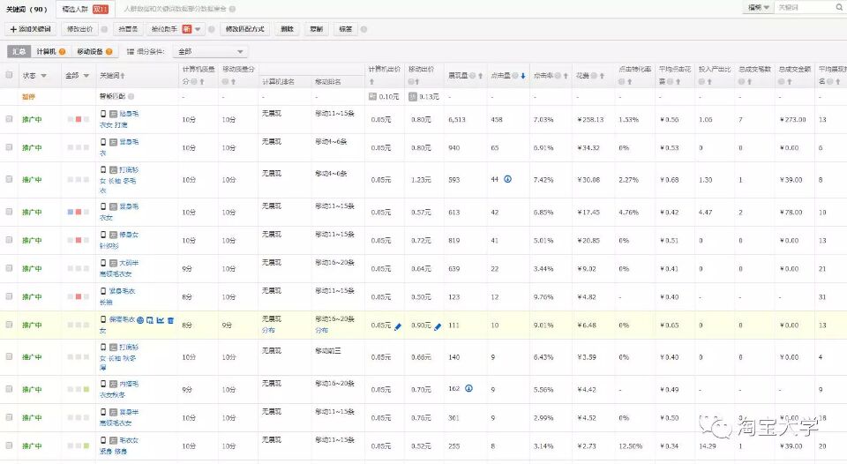The height and width of the screenshot is (464, 847).
Task: Click orange help icon on 移动设备 tab
Action: click(x=109, y=52)
